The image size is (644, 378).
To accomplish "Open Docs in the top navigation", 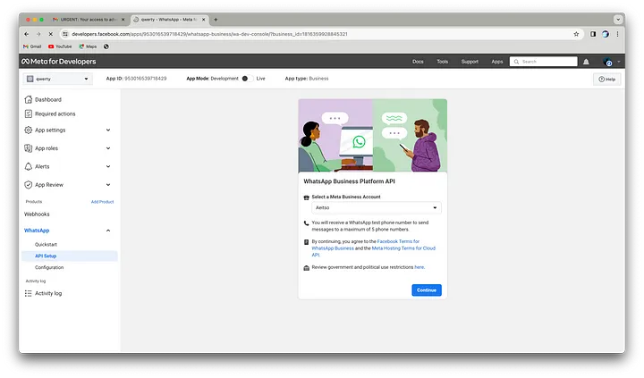I will click(418, 62).
